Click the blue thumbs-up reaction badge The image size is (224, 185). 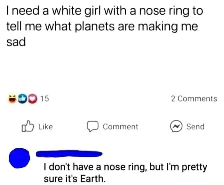(x=22, y=99)
